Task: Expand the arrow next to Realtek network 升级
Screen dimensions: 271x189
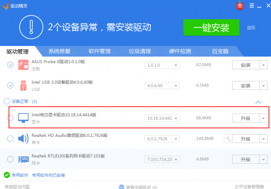Action: (264, 159)
